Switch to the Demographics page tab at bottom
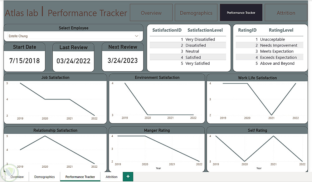This screenshot has width=312, height=182. pyautogui.click(x=44, y=177)
